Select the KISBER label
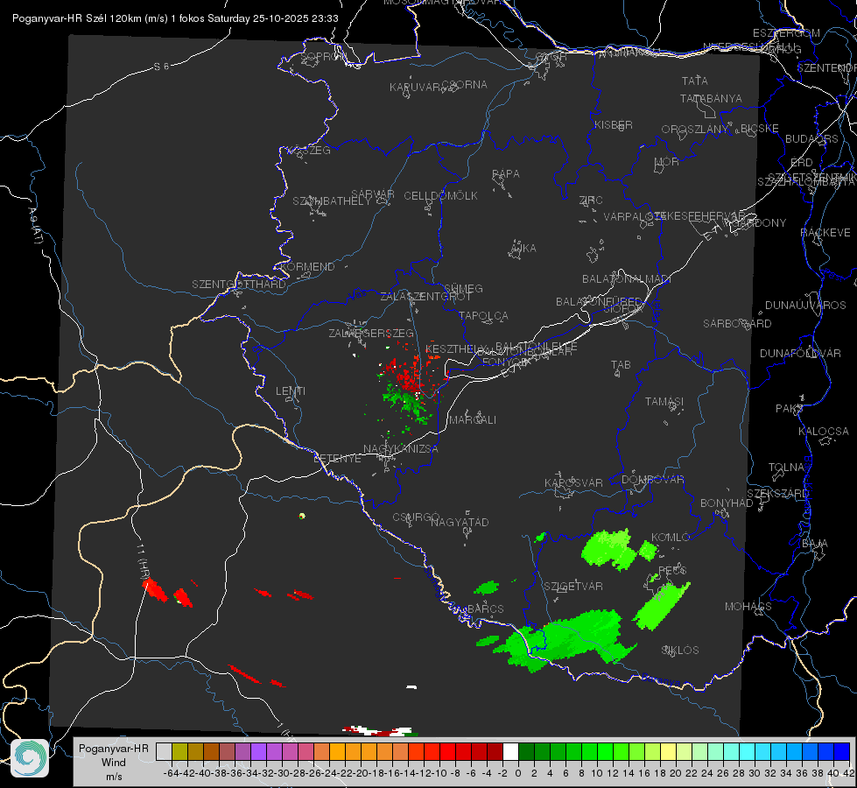Viewport: 857px width, 788px height. (614, 124)
